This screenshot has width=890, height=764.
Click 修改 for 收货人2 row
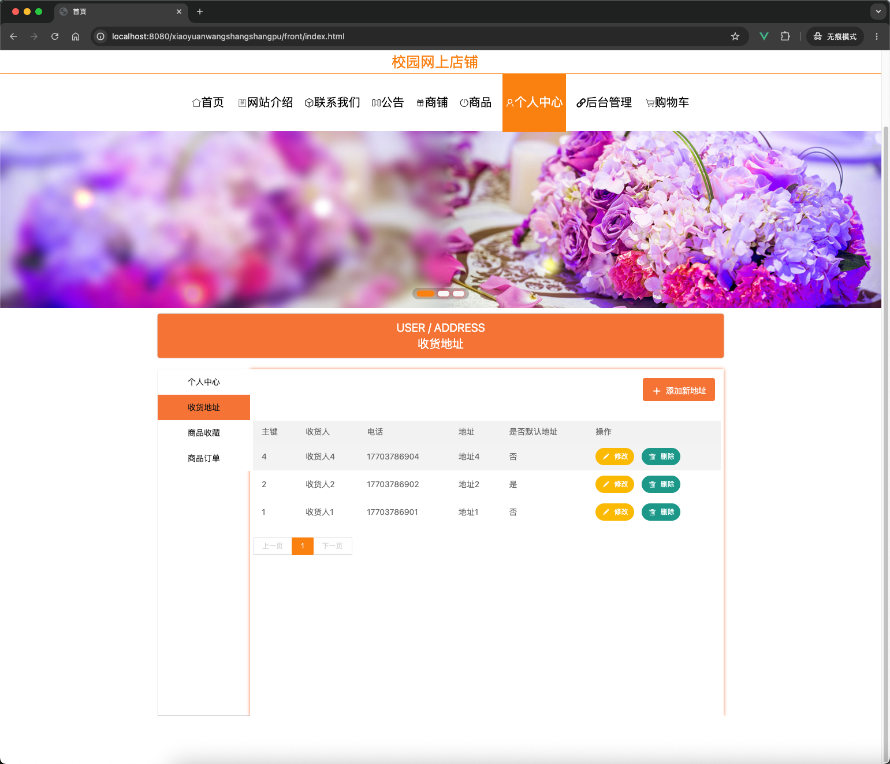point(615,484)
